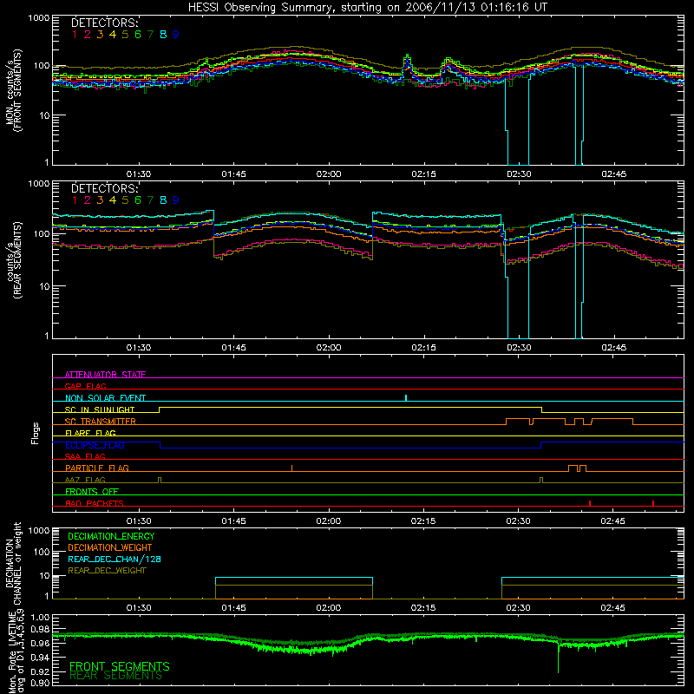Pick dark green detector 7 in front legend

click(150, 35)
